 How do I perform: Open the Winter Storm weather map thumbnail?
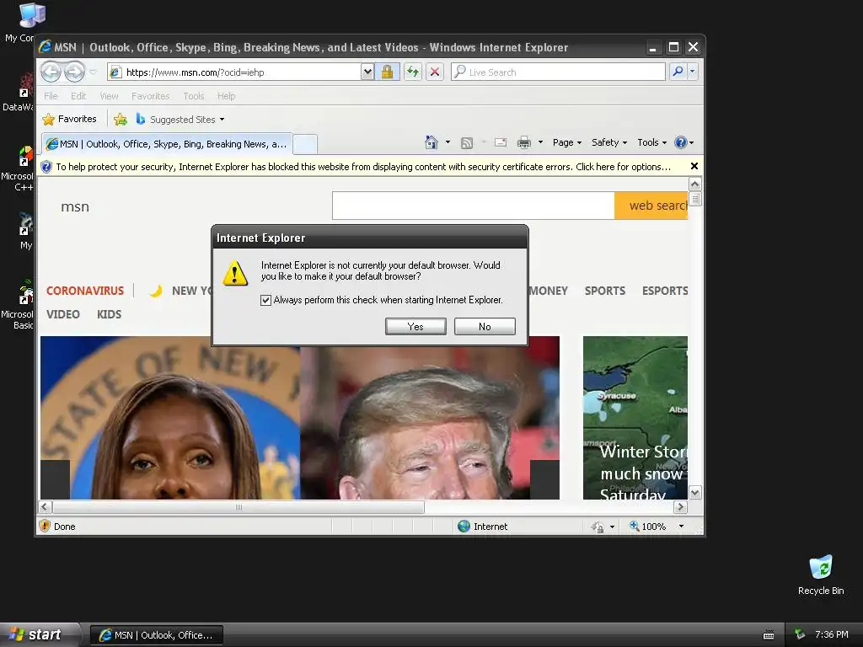coord(635,418)
